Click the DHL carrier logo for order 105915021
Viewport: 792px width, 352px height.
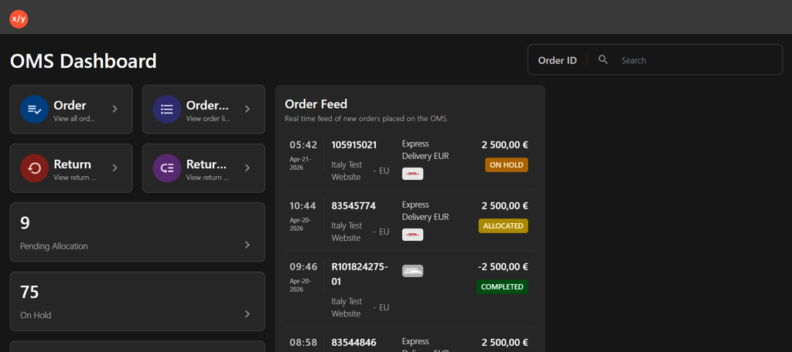click(x=413, y=174)
